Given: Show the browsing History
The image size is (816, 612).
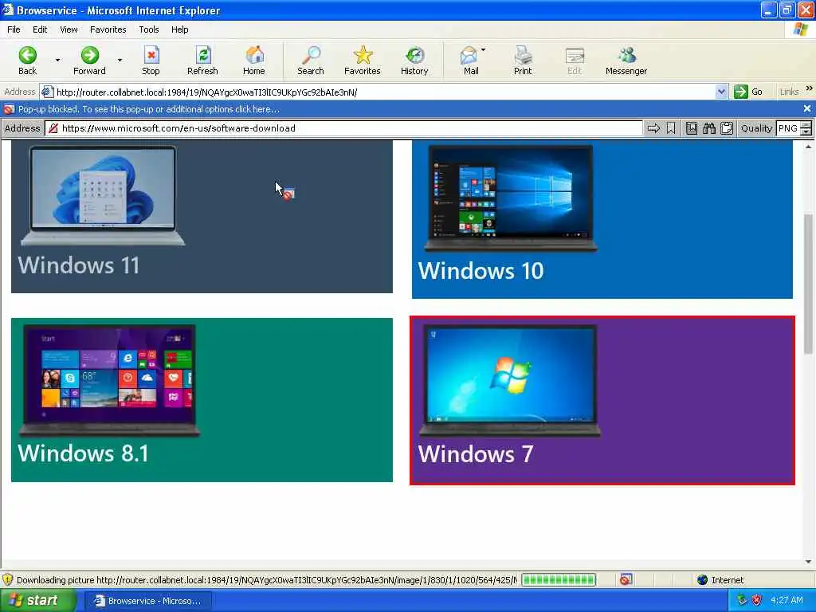Looking at the screenshot, I should pos(414,61).
